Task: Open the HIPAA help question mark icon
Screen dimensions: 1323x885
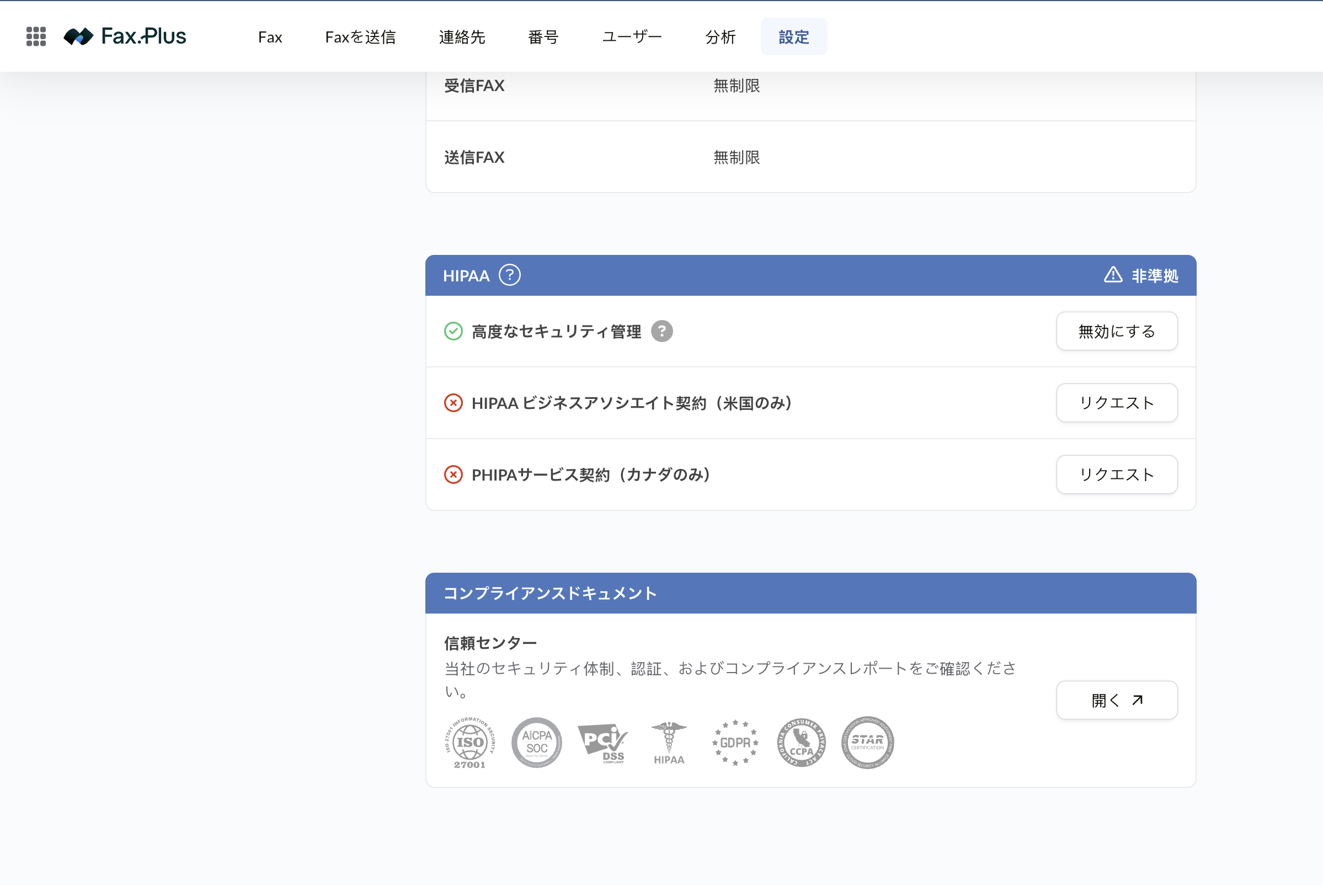Action: point(510,275)
